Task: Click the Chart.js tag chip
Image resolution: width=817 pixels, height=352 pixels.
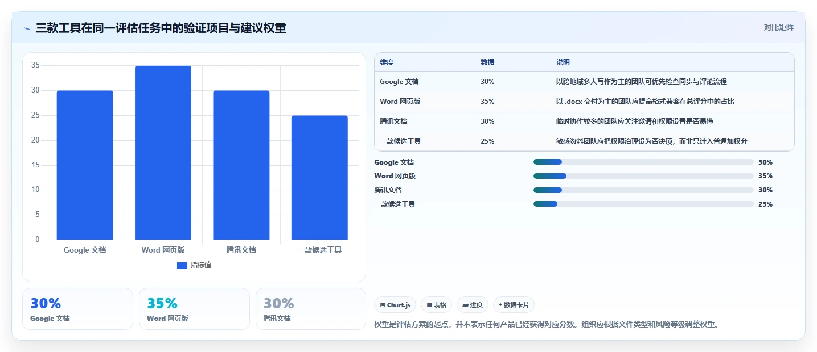Action: coord(396,305)
